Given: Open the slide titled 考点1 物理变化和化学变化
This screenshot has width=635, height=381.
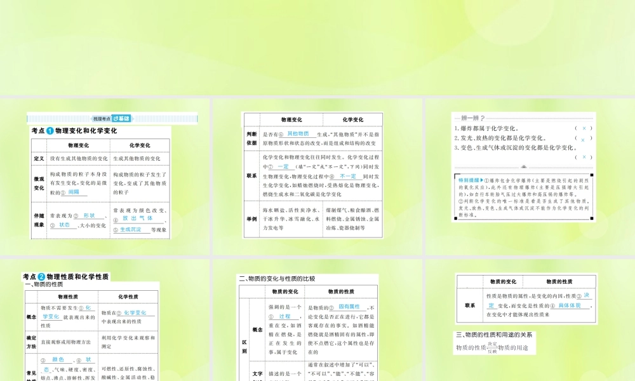Looking at the screenshot, I should (x=105, y=177).
